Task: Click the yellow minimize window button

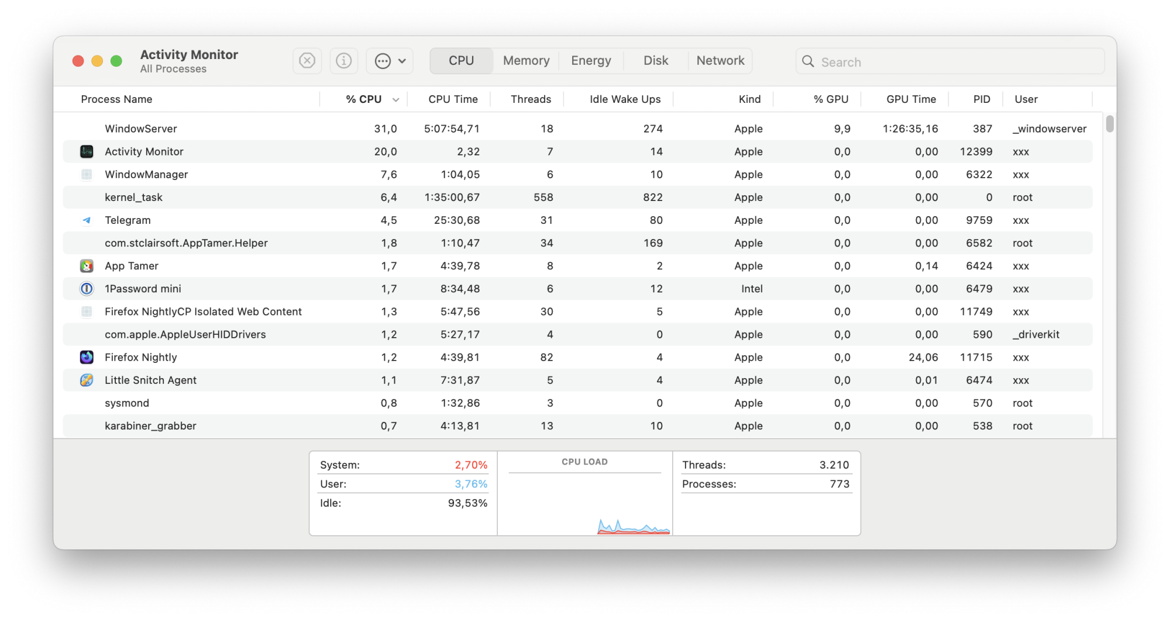Action: pyautogui.click(x=97, y=61)
